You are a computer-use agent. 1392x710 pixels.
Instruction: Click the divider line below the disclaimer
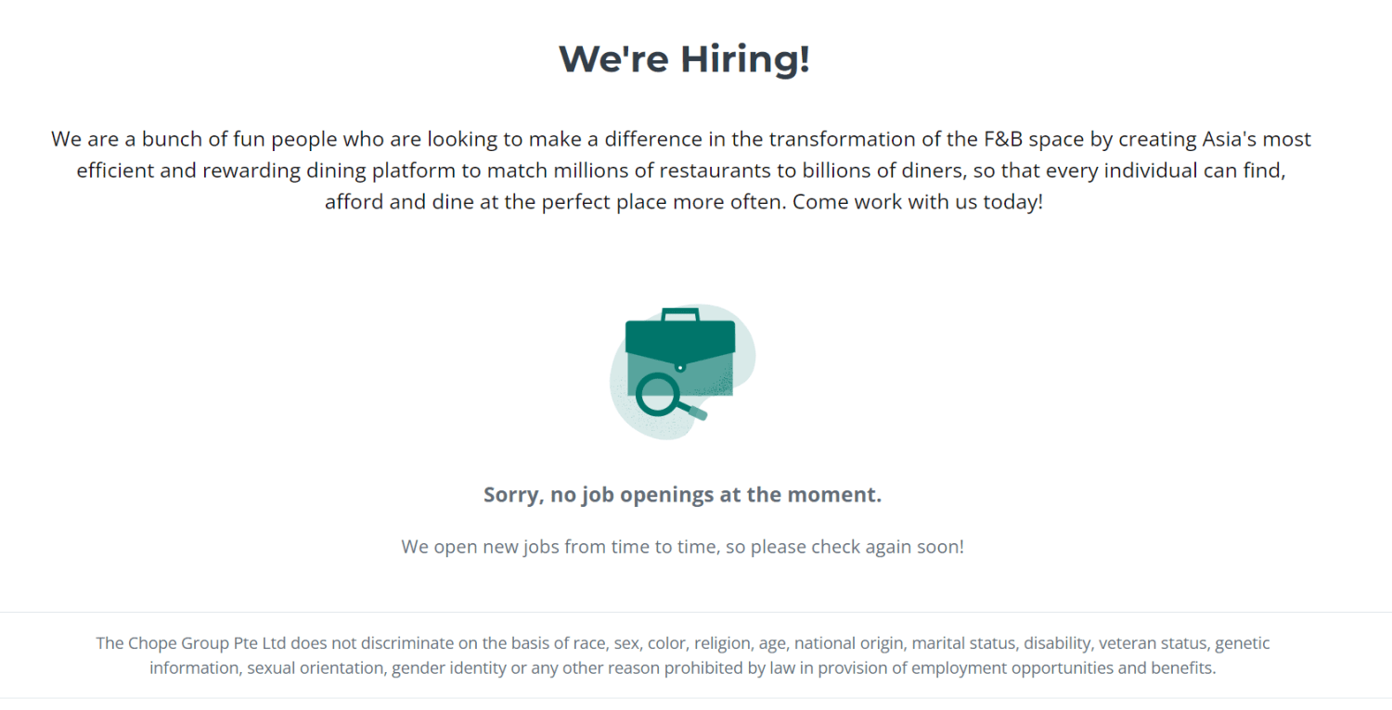[x=696, y=698]
